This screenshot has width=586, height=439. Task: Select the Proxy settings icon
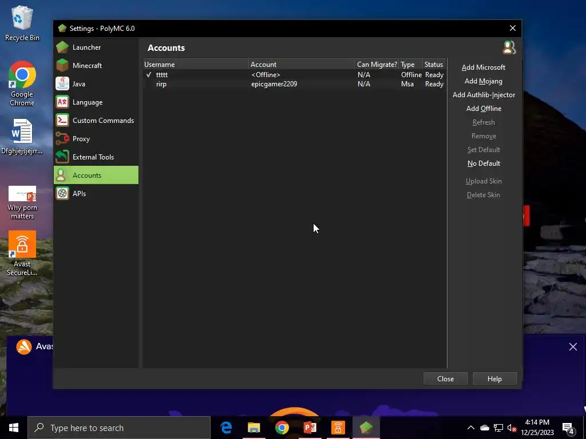click(x=62, y=138)
